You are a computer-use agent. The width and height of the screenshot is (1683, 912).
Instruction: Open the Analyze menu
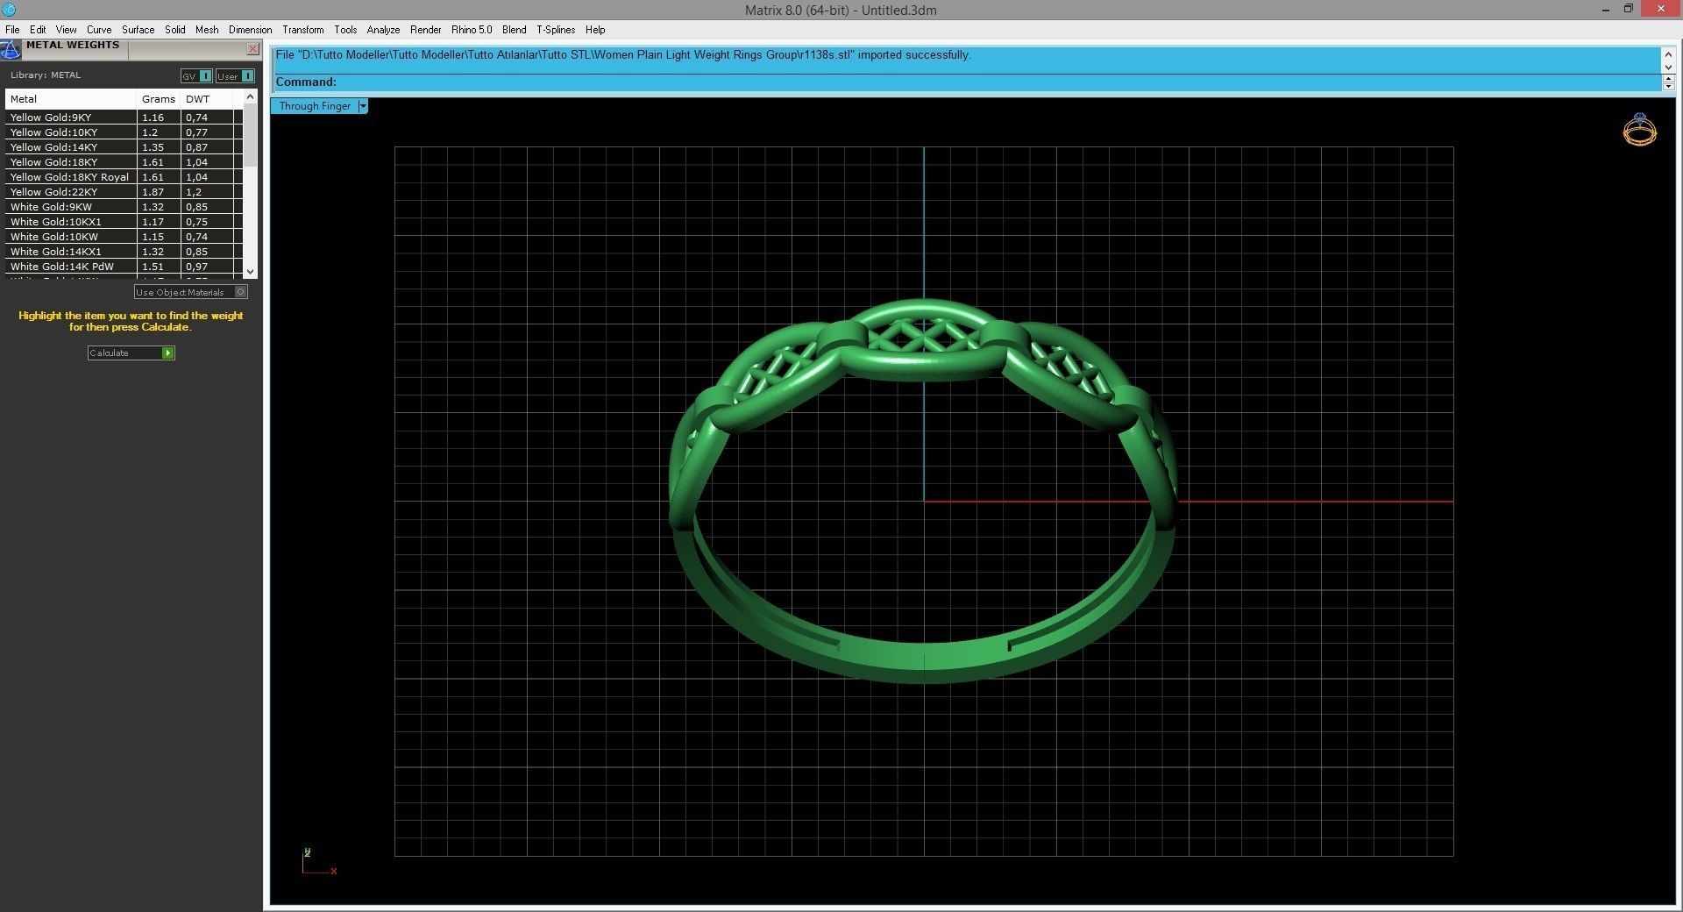tap(383, 30)
